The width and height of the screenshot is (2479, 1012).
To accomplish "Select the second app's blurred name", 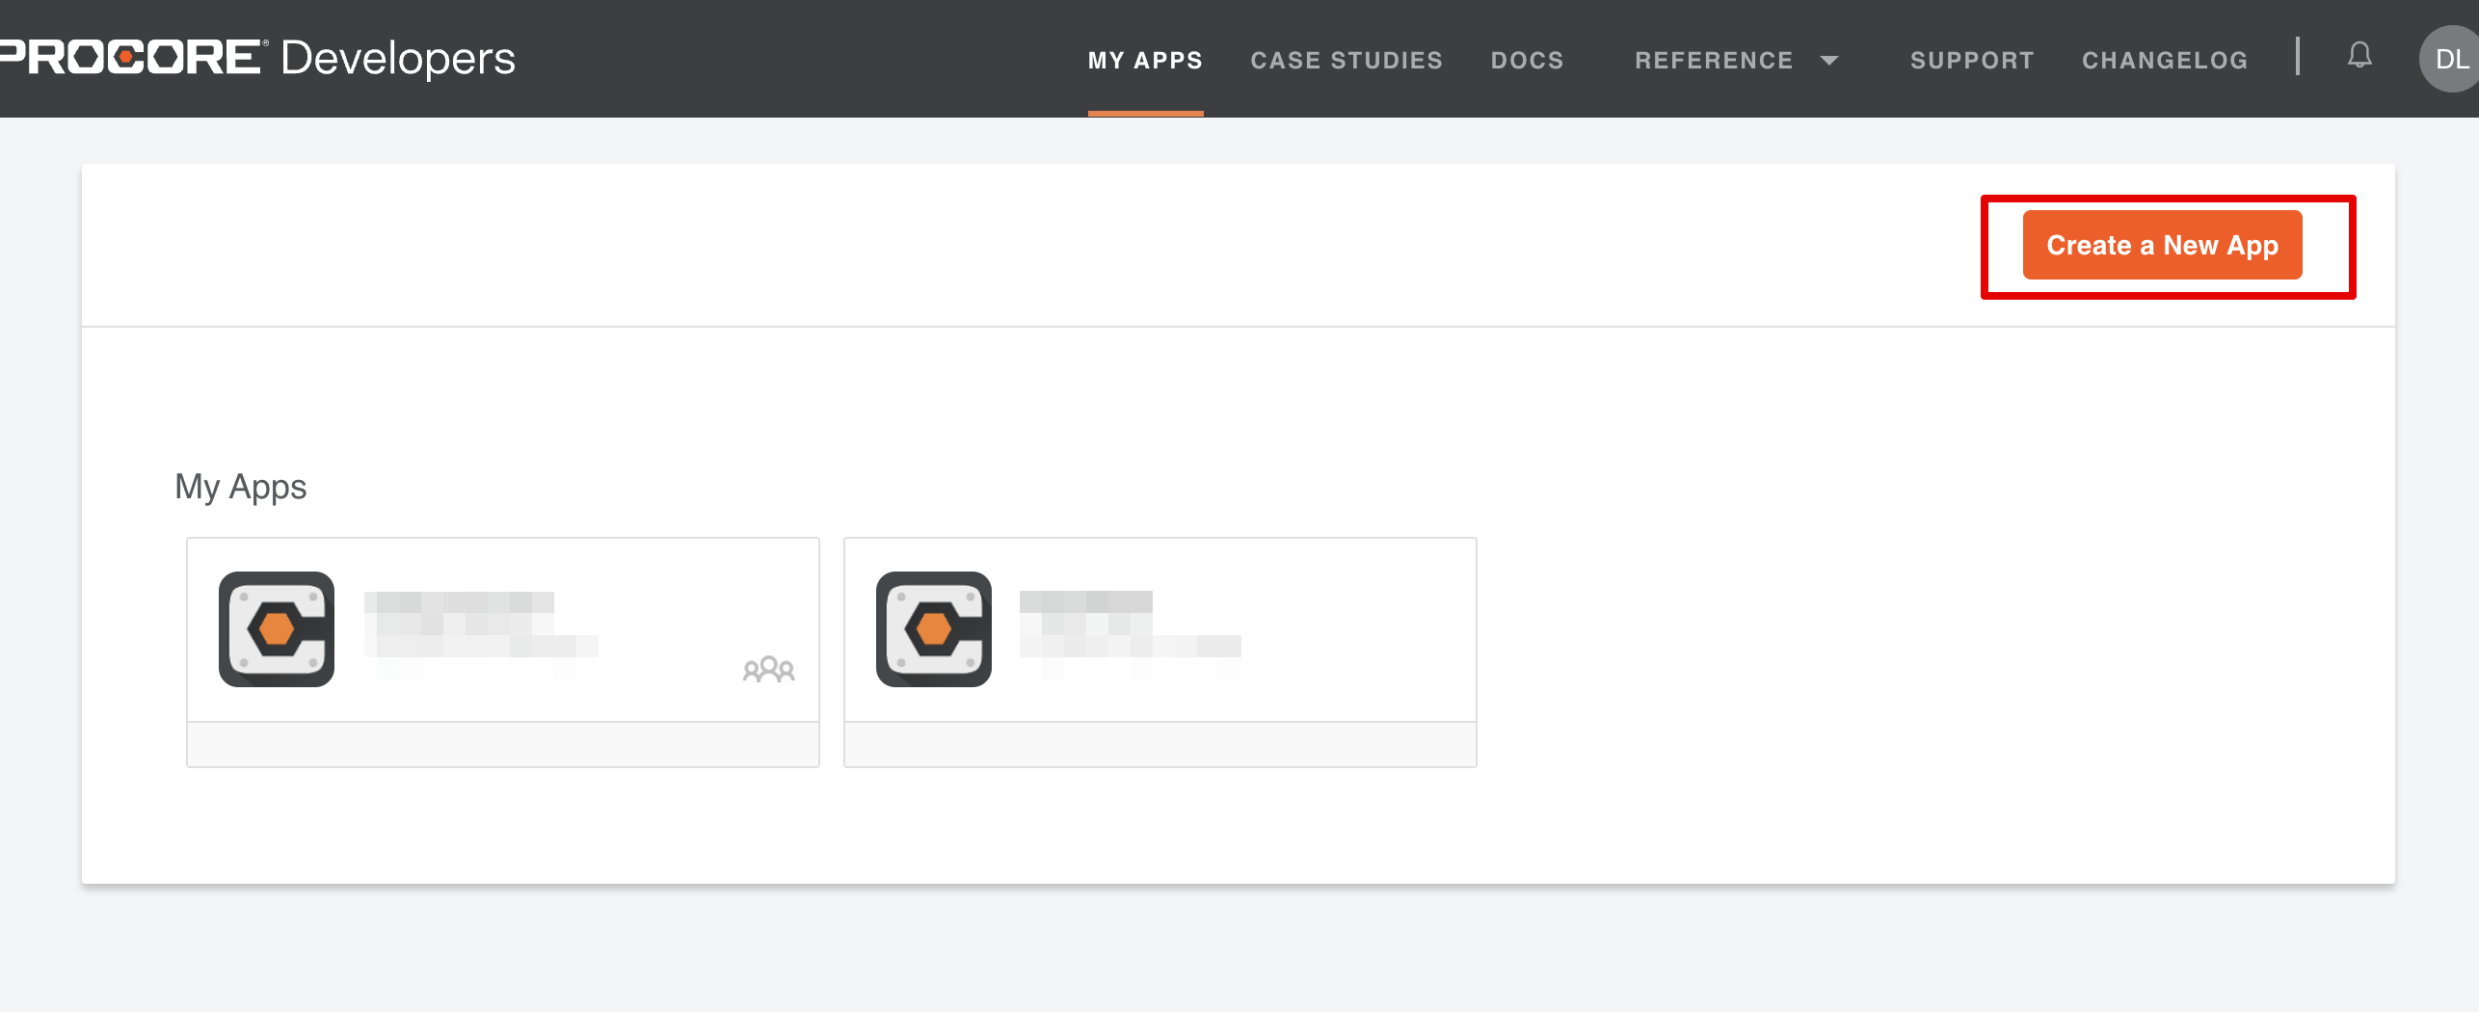I will pyautogui.click(x=1130, y=625).
